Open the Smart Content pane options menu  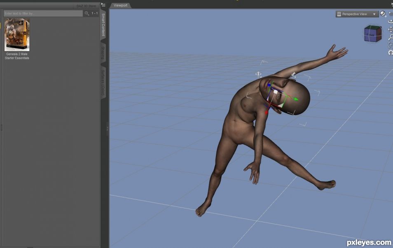point(103,5)
